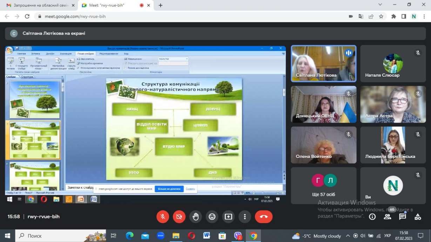
Task: Switch to the Структура pane tab
Action: [x=27, y=77]
